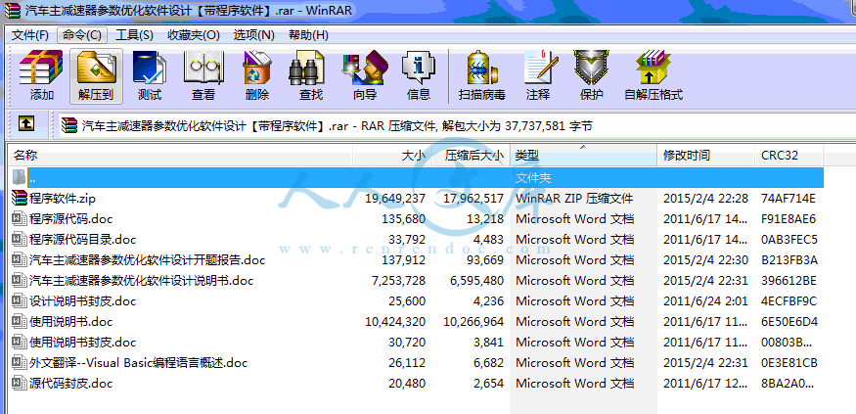Click the size value 19,649,237
The image size is (856, 414).
tap(395, 199)
